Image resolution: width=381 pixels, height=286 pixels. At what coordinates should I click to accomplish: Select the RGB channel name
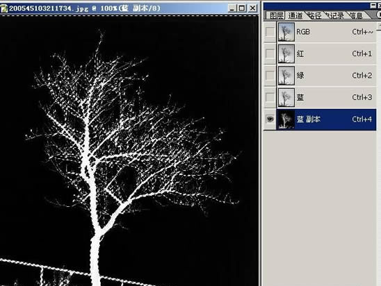point(303,32)
